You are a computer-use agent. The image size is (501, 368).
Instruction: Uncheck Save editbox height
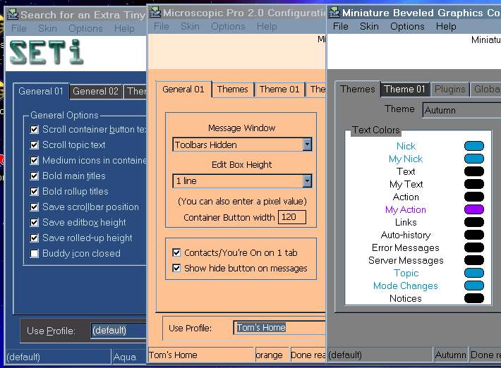34,222
